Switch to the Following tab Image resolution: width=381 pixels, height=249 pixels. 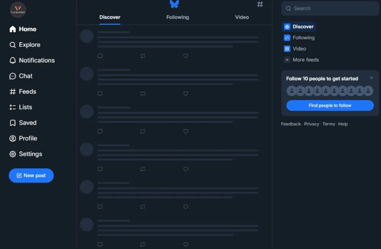[x=178, y=17]
